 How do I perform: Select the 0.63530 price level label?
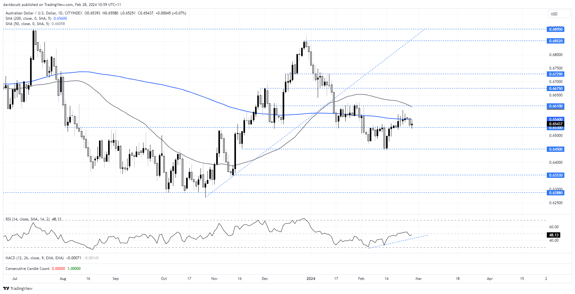click(556, 175)
